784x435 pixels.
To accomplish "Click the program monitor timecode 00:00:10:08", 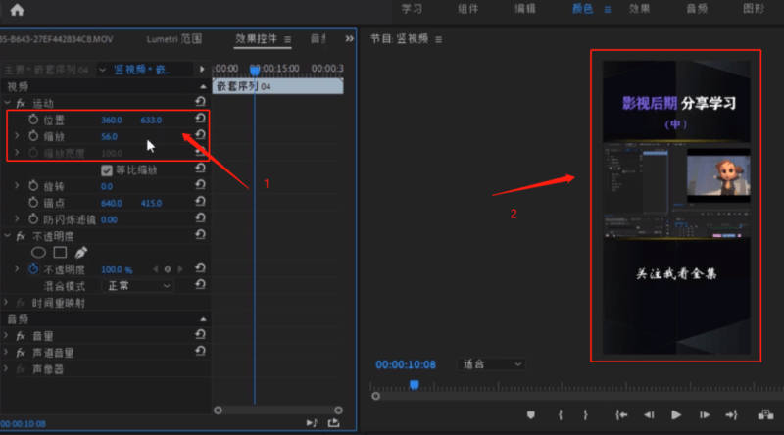I will [x=406, y=365].
